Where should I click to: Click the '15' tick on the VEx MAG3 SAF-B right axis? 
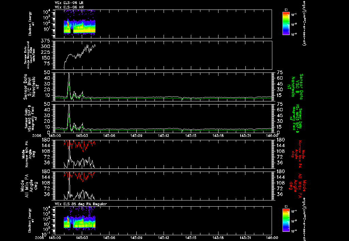click(279, 127)
